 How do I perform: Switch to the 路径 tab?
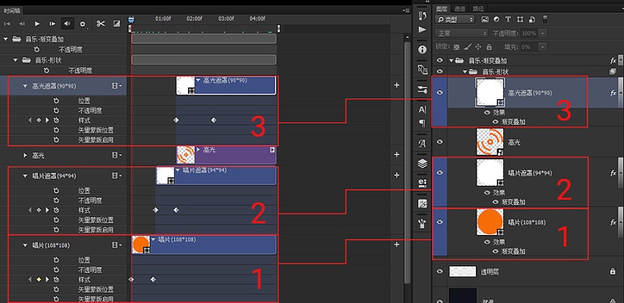478,9
